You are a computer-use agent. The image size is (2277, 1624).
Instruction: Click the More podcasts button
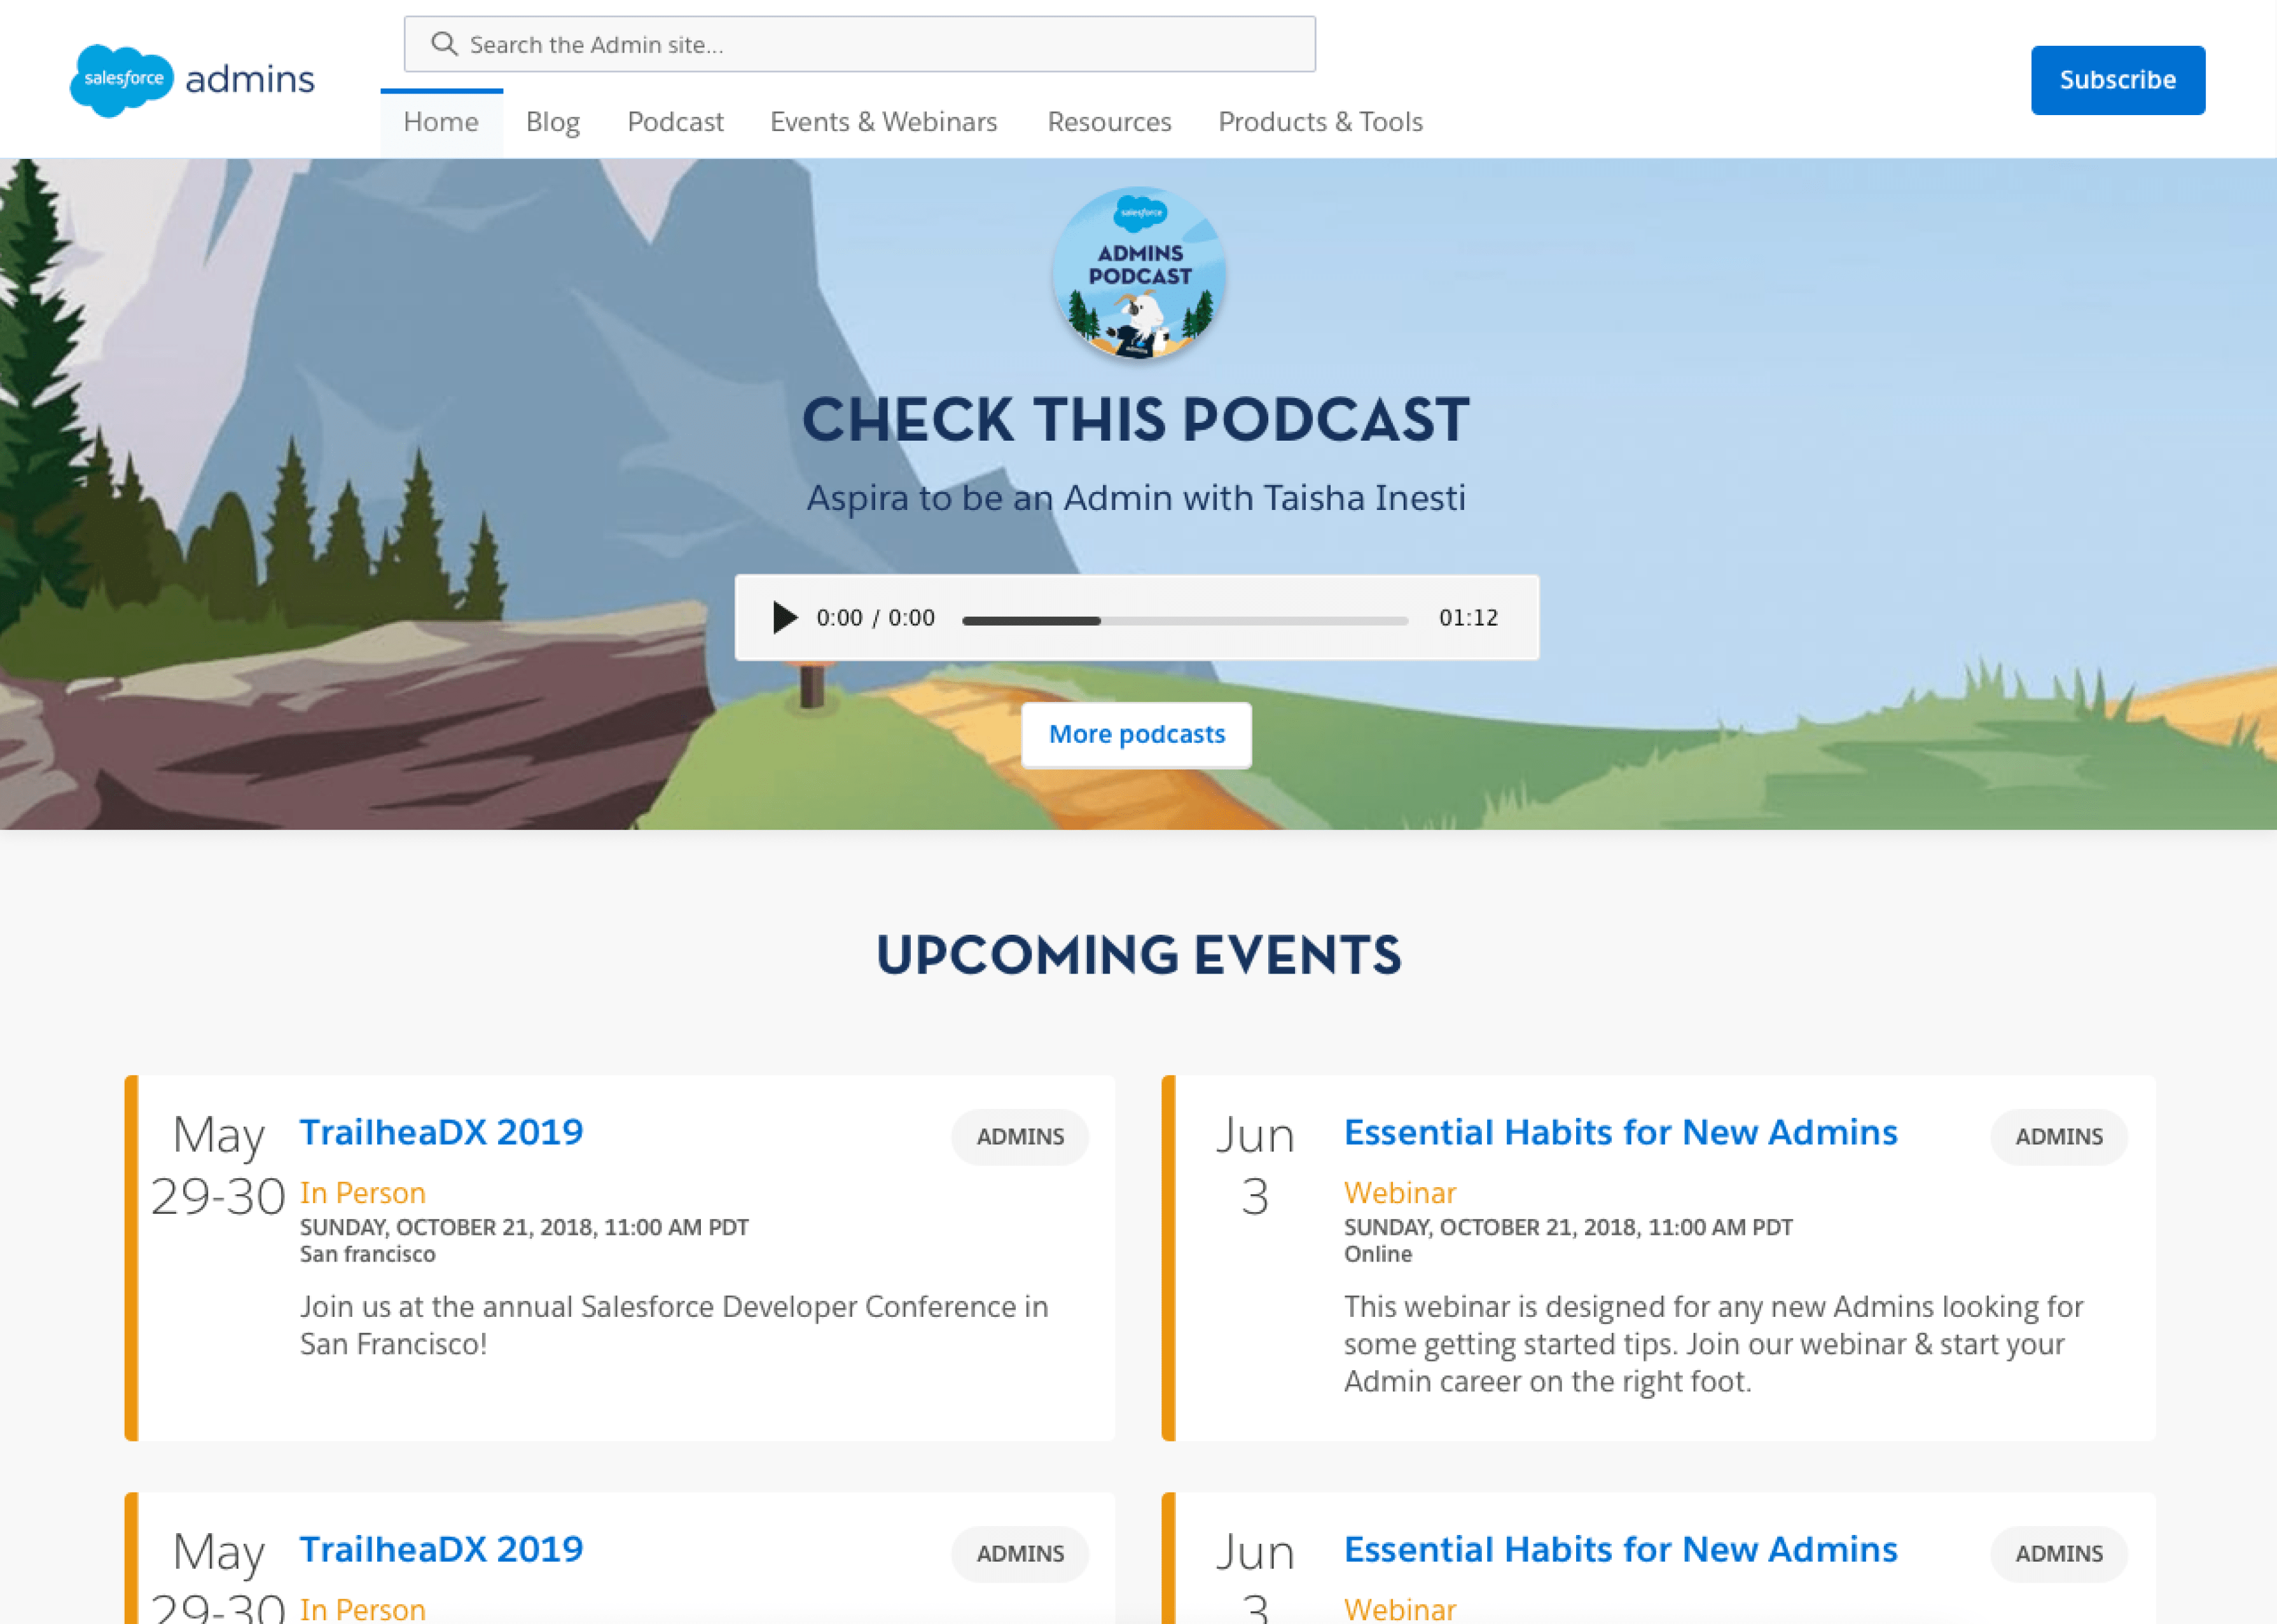pos(1136,735)
